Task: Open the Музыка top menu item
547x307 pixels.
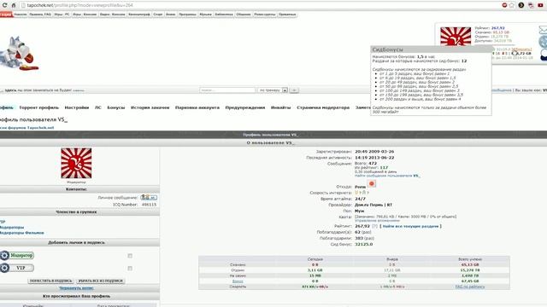Action: 205,14
